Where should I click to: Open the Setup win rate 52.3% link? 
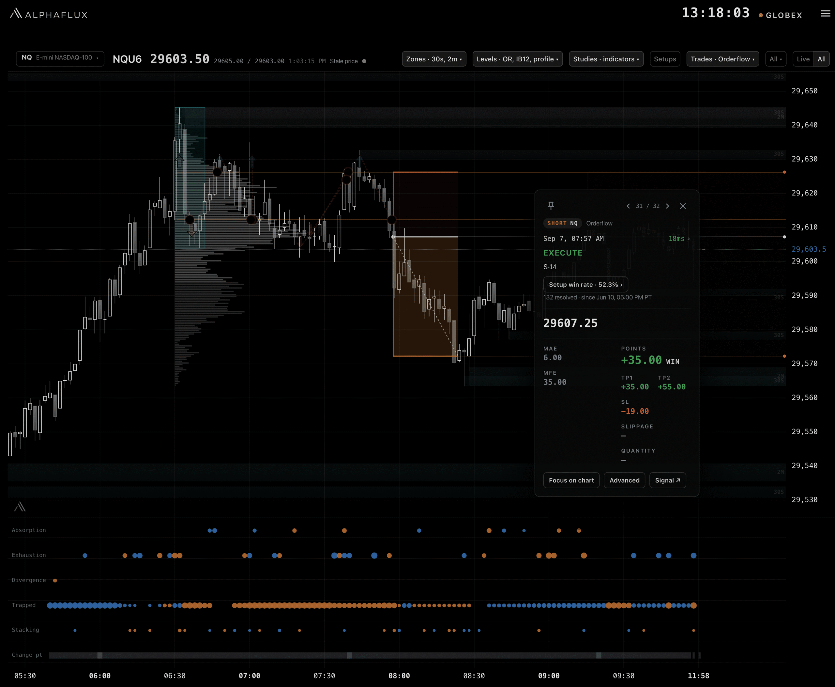click(x=585, y=285)
